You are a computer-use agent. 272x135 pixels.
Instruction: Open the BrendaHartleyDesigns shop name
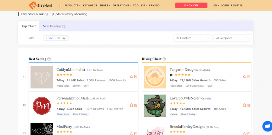tap(187, 126)
